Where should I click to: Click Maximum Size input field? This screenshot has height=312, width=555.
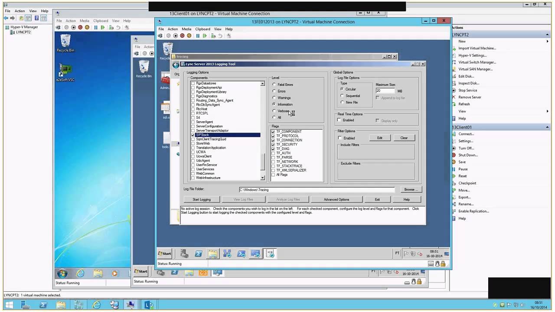pyautogui.click(x=385, y=91)
